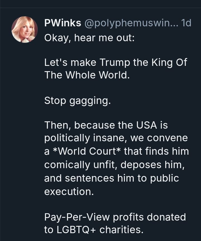The image size is (201, 241).
Task: Click the word "charities." ending the post
Action: [x=121, y=230]
